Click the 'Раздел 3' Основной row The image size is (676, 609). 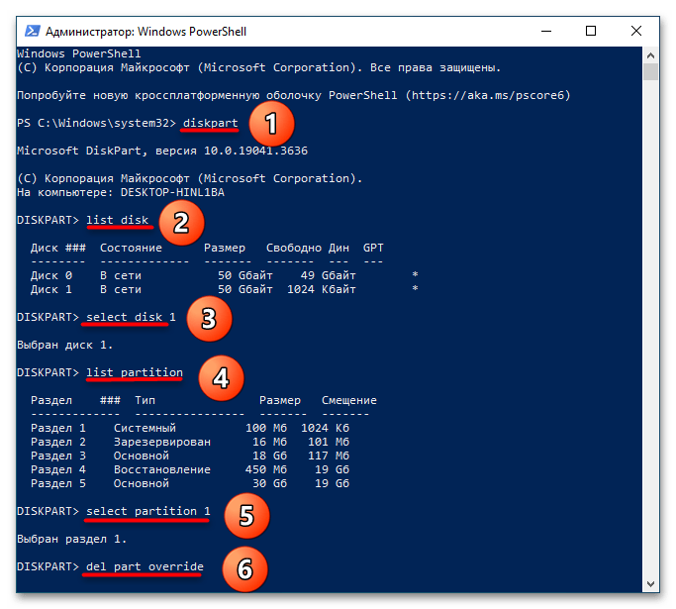[190, 456]
